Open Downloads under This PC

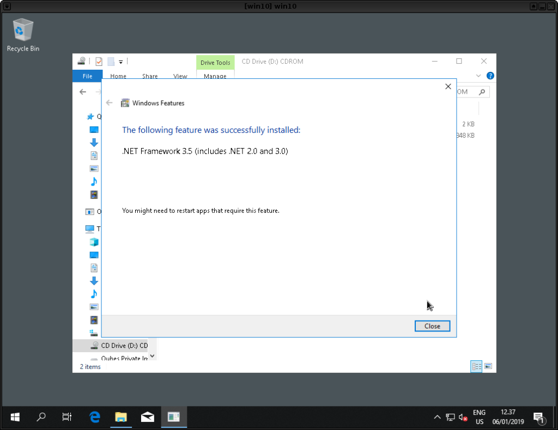(94, 281)
